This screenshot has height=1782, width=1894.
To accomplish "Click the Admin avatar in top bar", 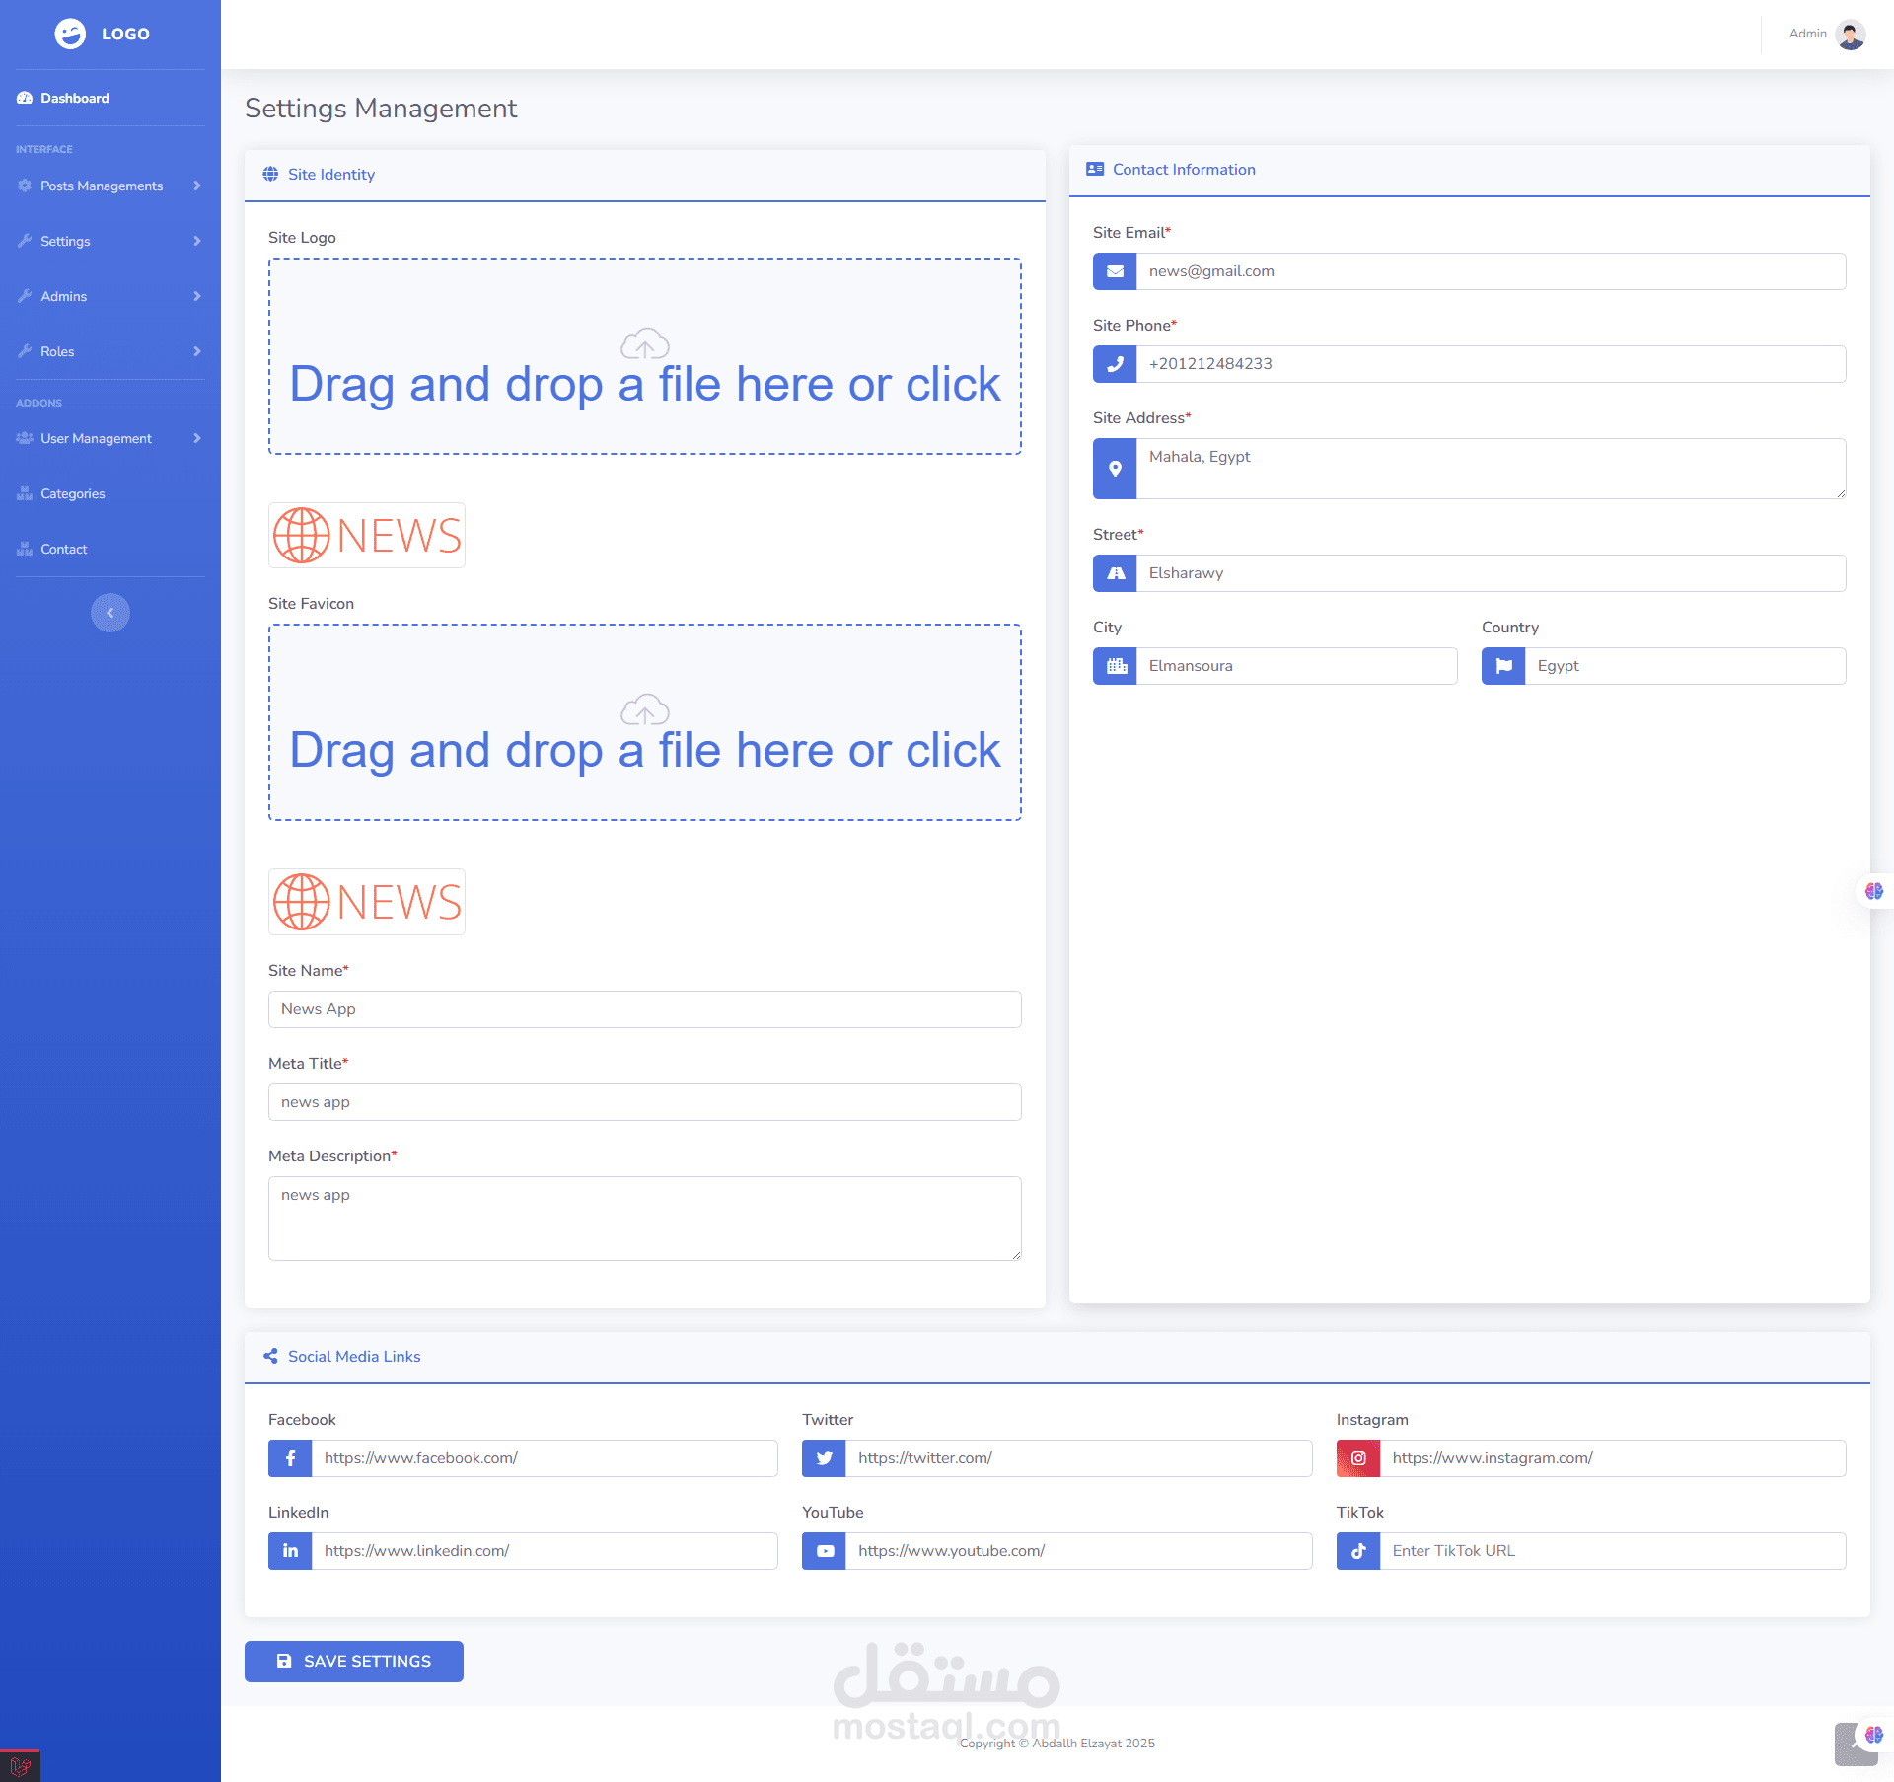I will tap(1851, 34).
